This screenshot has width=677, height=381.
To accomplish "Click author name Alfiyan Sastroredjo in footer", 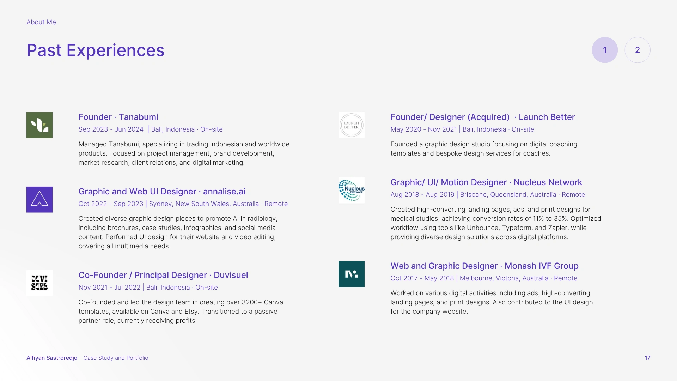I will click(x=52, y=358).
